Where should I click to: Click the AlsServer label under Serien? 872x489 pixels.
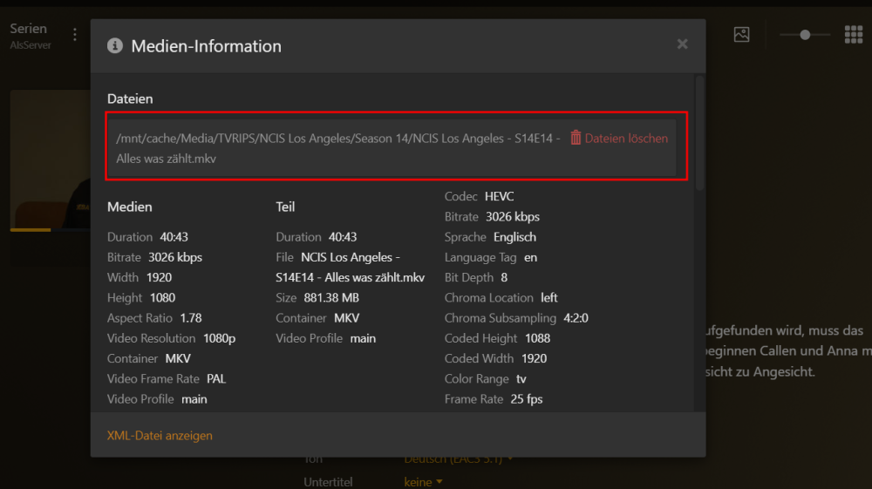click(x=31, y=45)
